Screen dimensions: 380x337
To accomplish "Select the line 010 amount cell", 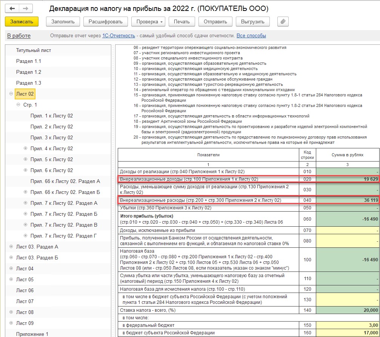I will tap(348, 172).
